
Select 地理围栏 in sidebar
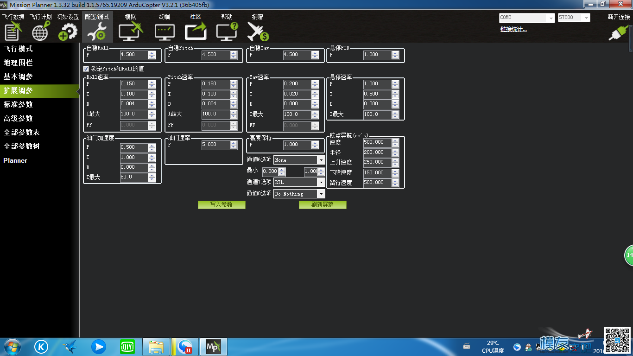tap(18, 63)
